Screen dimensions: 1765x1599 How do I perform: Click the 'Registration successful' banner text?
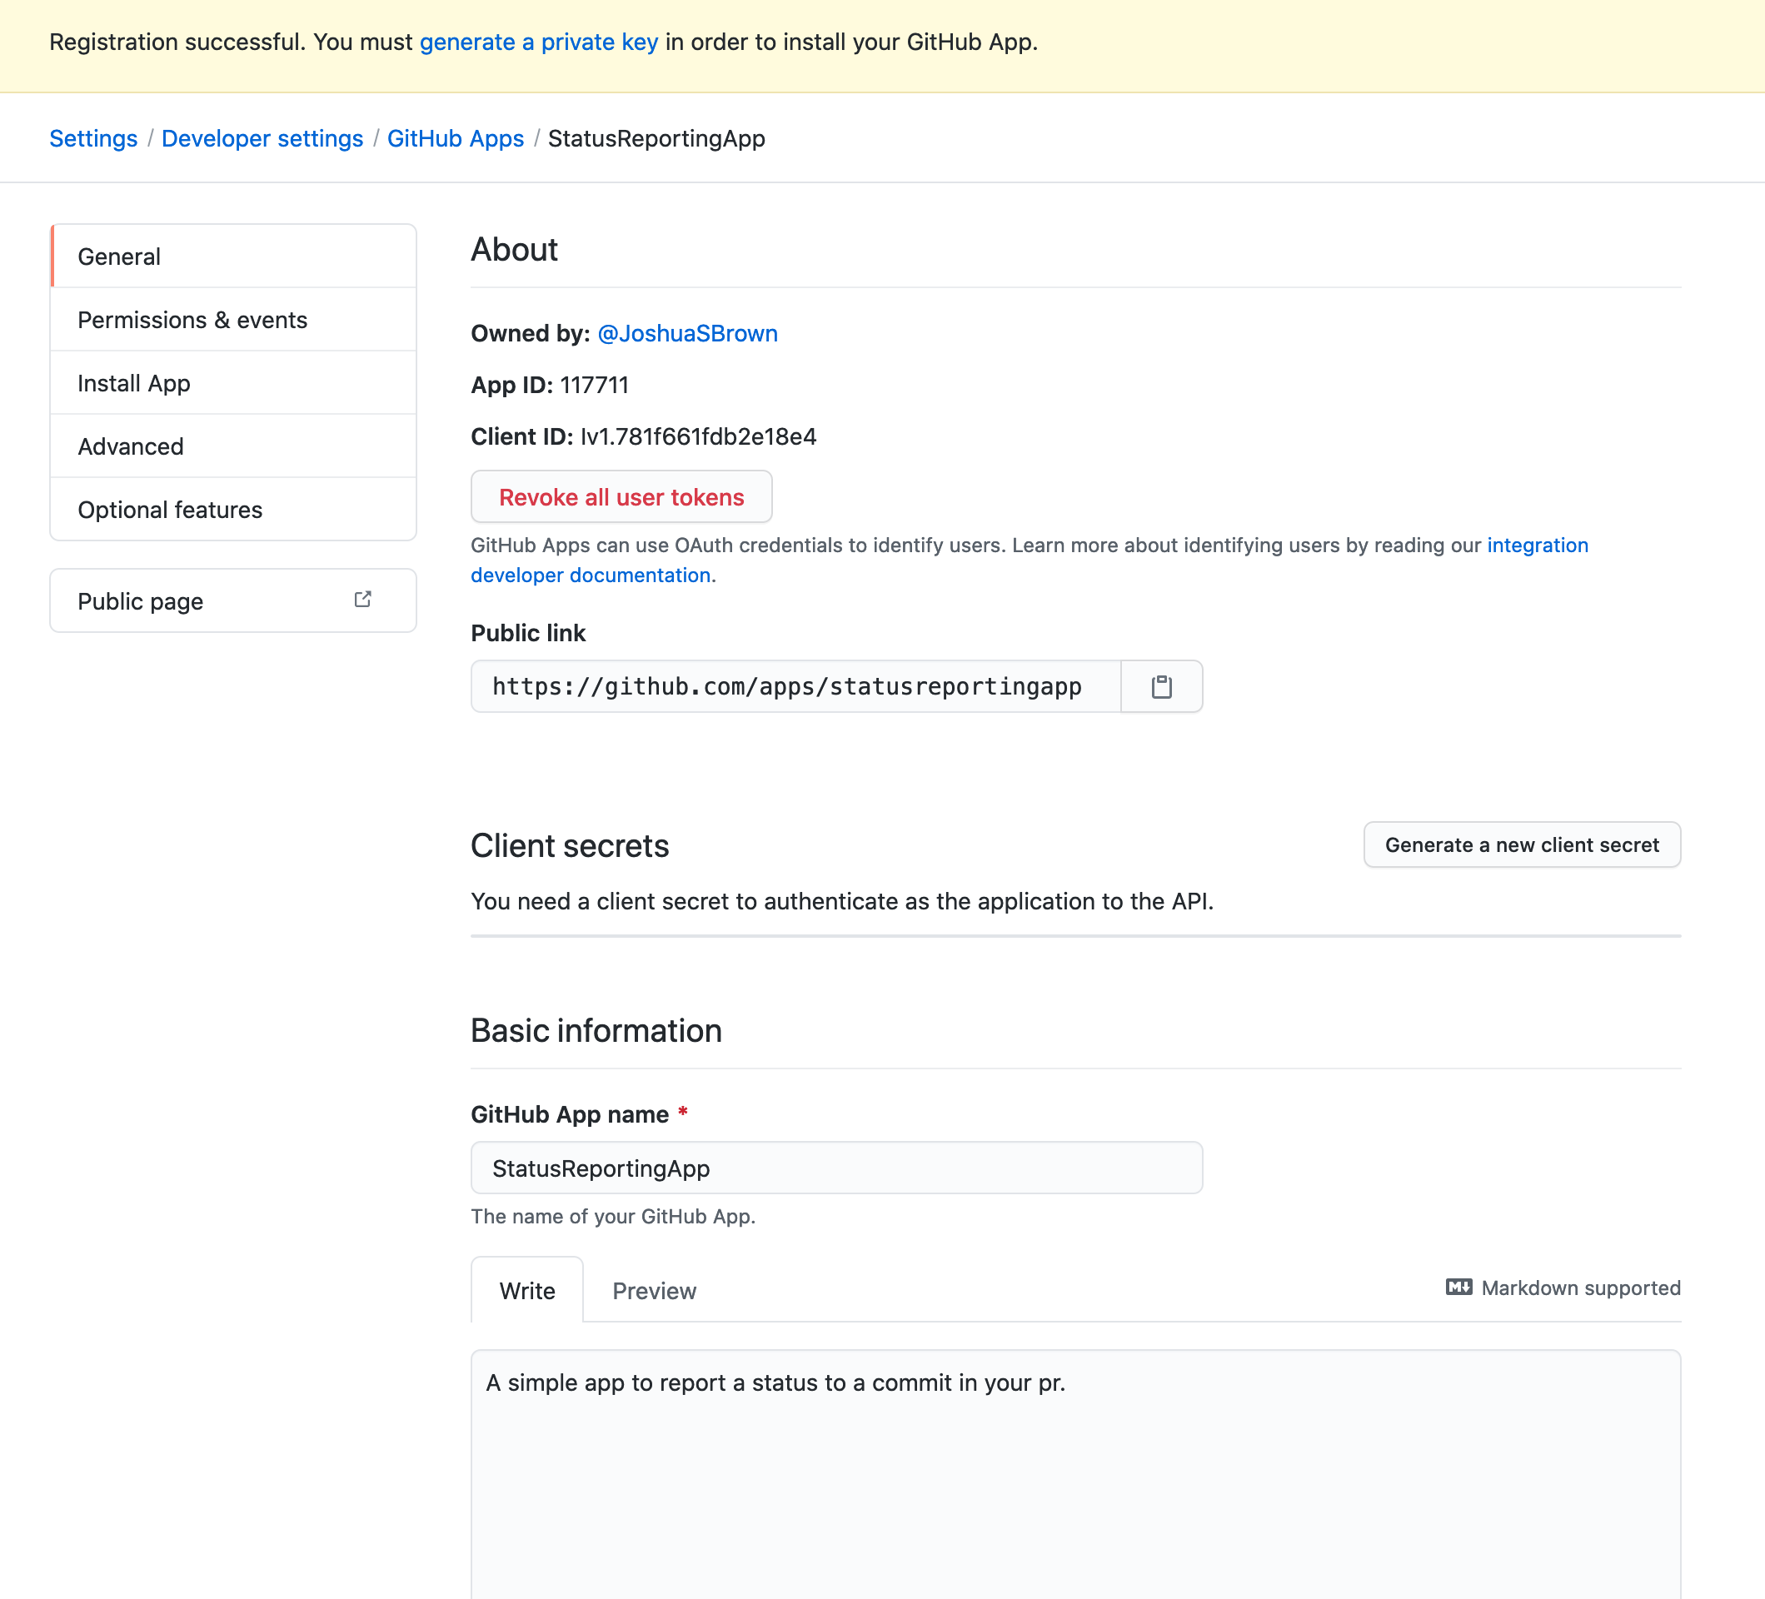tap(544, 42)
